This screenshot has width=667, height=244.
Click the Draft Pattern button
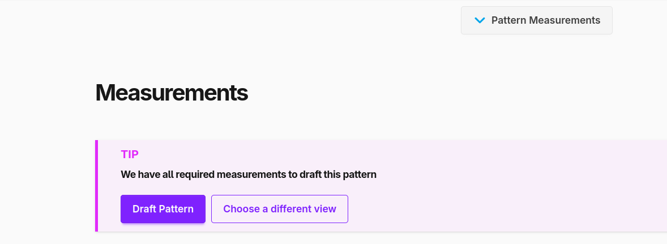pyautogui.click(x=163, y=209)
